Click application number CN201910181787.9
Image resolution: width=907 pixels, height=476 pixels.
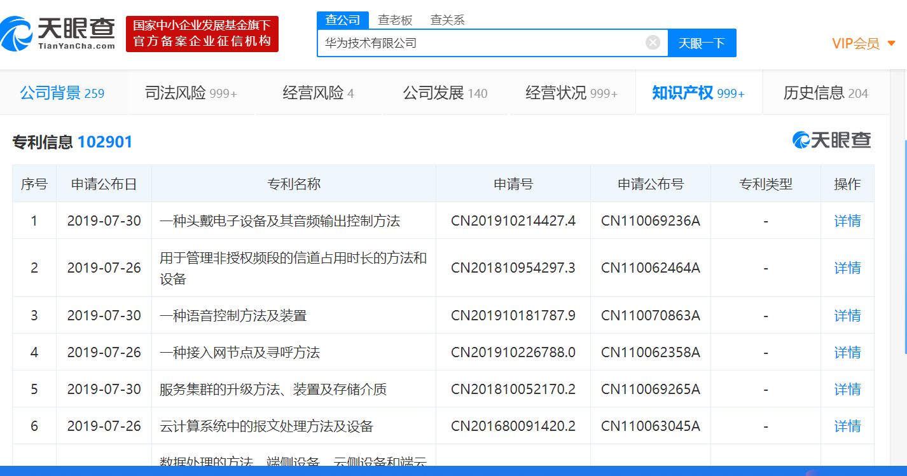click(513, 316)
